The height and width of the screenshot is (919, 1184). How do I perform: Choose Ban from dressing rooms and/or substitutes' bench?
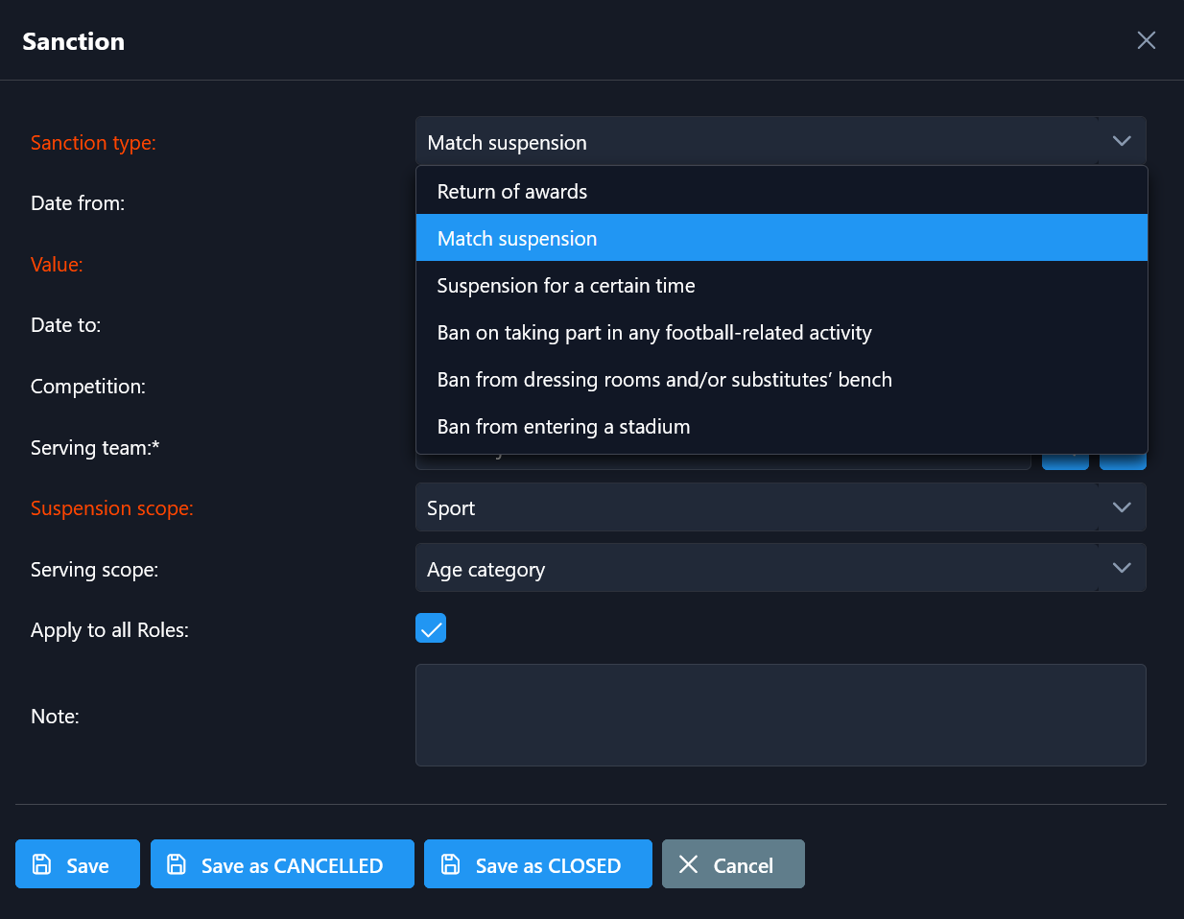click(x=664, y=379)
